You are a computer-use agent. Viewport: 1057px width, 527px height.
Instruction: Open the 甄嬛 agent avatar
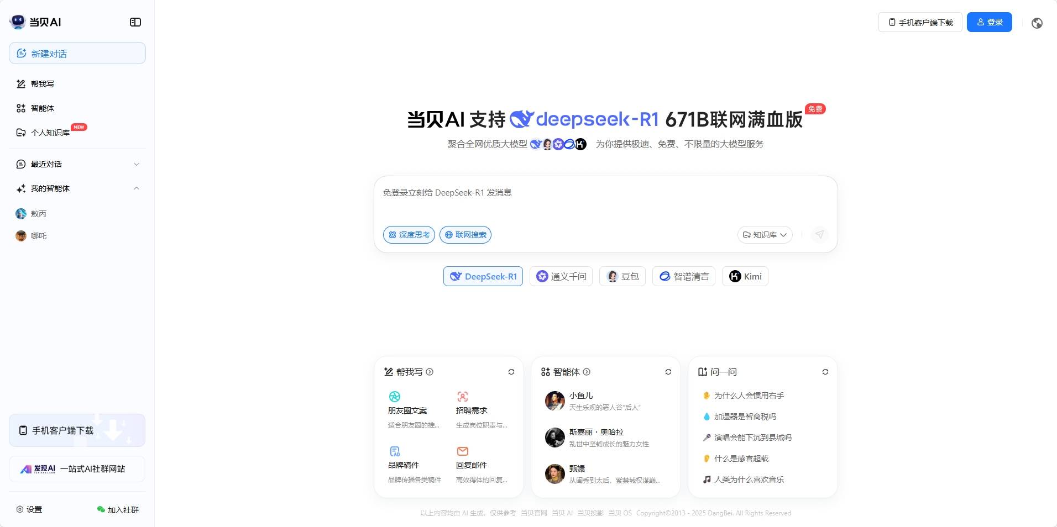(555, 474)
